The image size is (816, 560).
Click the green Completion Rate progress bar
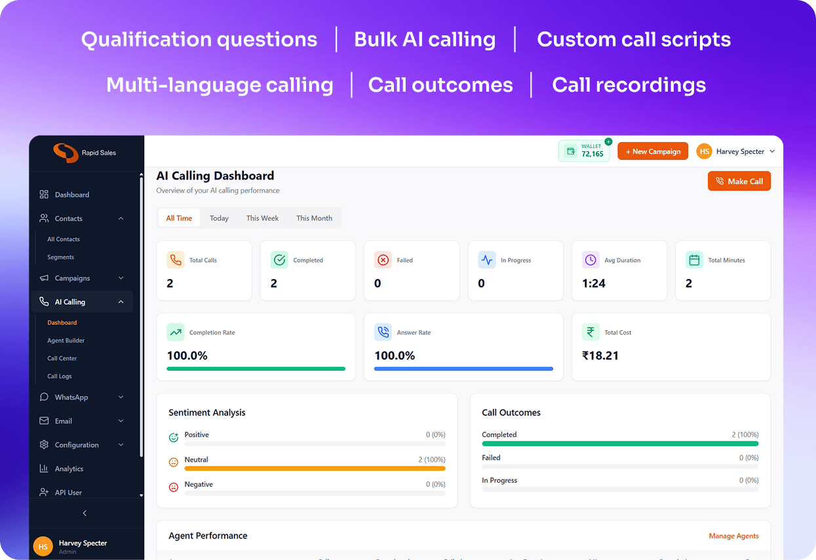pyautogui.click(x=256, y=369)
